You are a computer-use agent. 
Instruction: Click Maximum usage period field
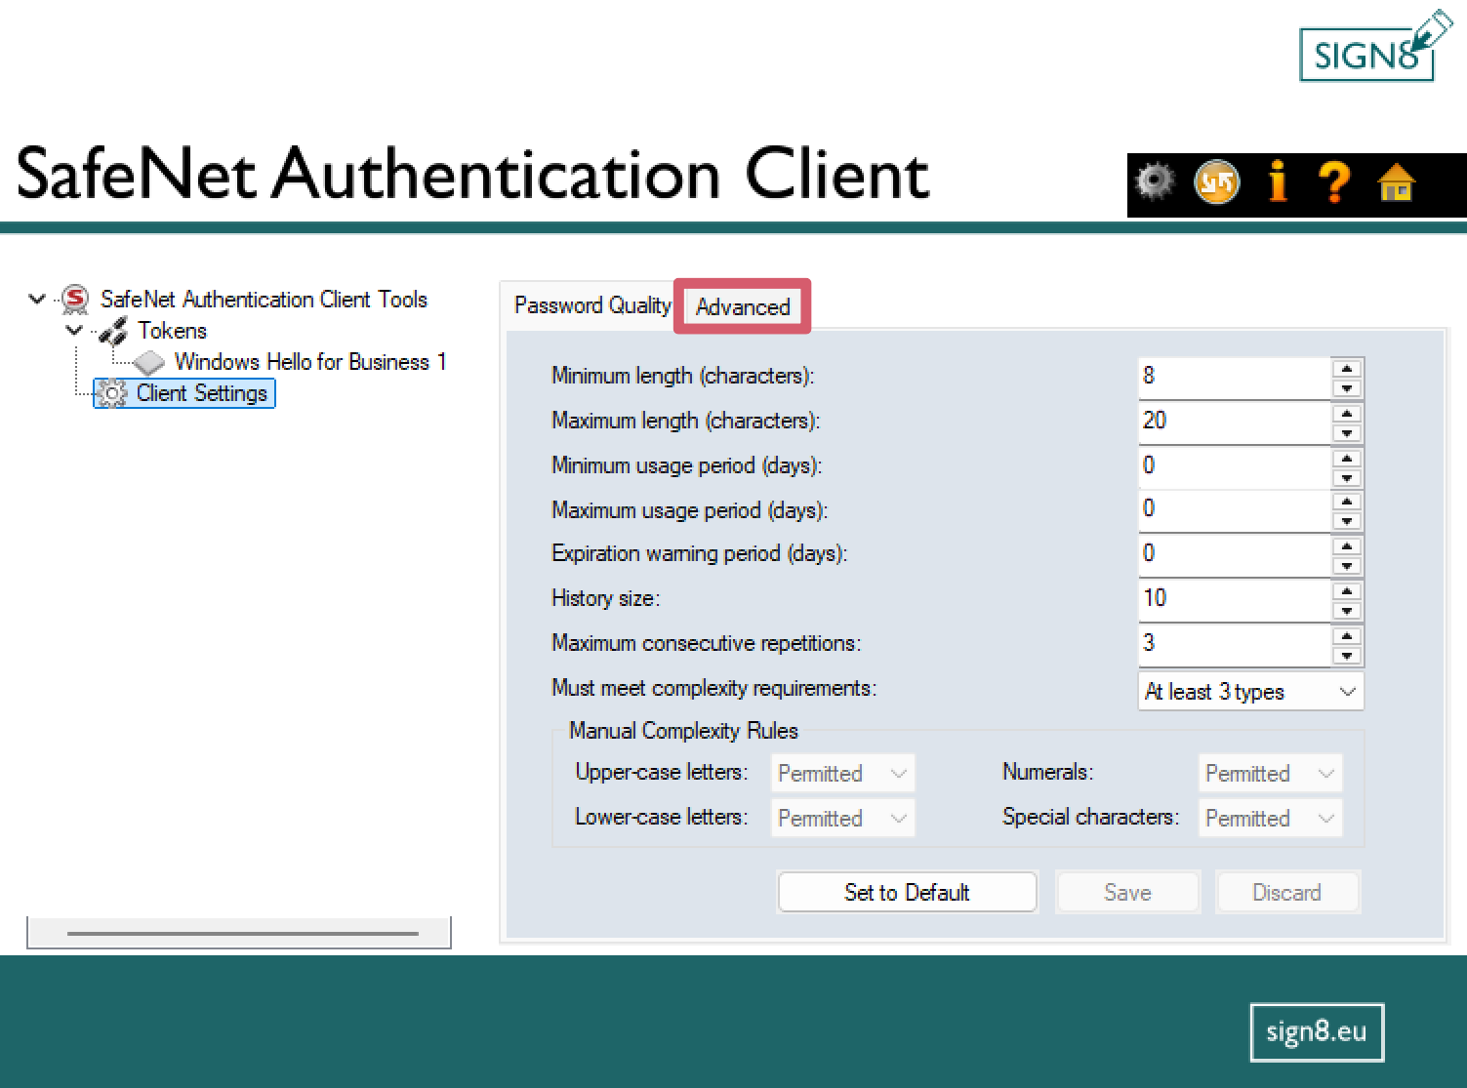1235,509
